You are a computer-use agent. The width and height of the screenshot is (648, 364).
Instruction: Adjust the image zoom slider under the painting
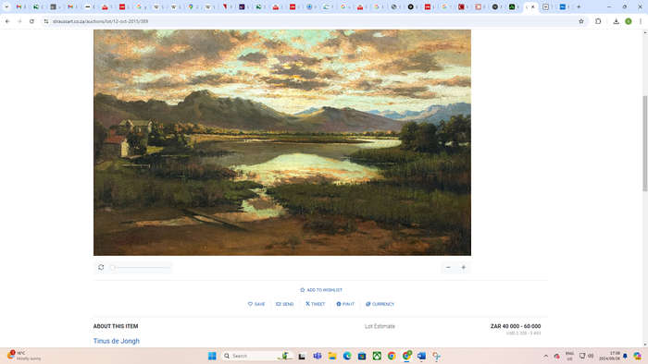tap(141, 268)
